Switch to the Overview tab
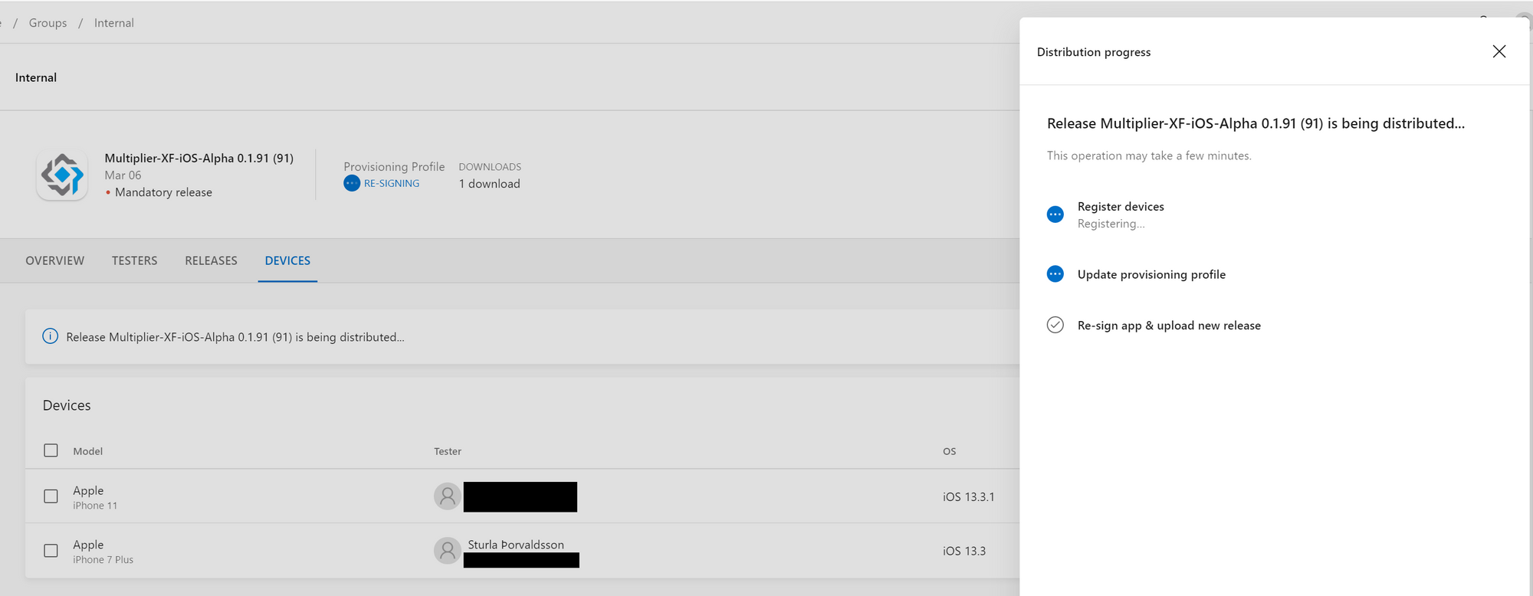This screenshot has width=1533, height=596. pyautogui.click(x=55, y=260)
